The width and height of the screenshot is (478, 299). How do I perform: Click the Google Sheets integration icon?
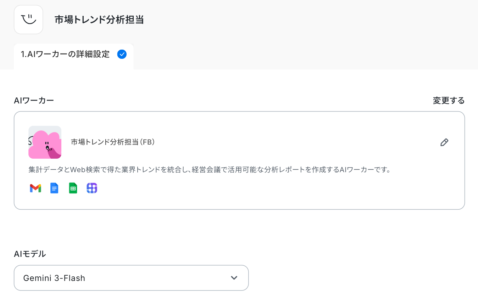73,188
